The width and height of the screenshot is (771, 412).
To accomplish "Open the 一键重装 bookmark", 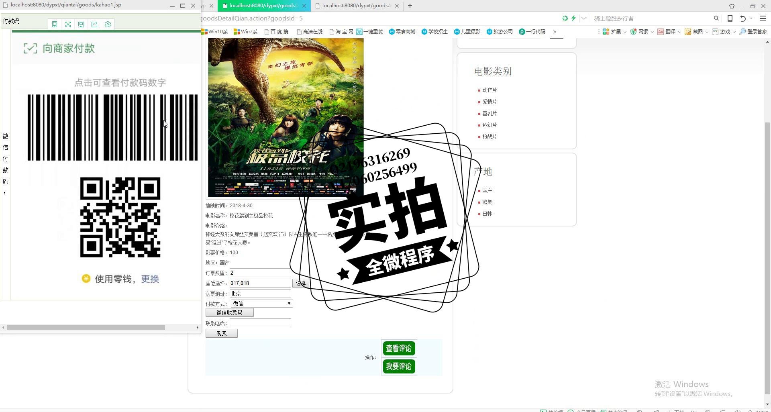I will tap(369, 32).
